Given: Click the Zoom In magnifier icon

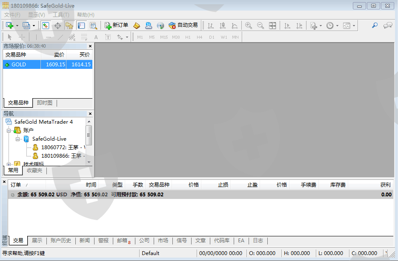Looking at the screenshot, I should (x=249, y=26).
